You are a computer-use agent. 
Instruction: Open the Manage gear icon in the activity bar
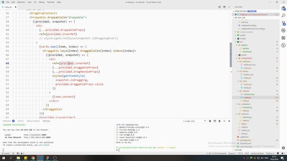point(283,148)
